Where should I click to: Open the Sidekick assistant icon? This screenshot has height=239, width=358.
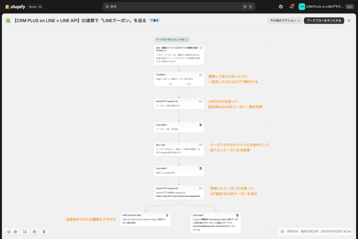(x=281, y=7)
